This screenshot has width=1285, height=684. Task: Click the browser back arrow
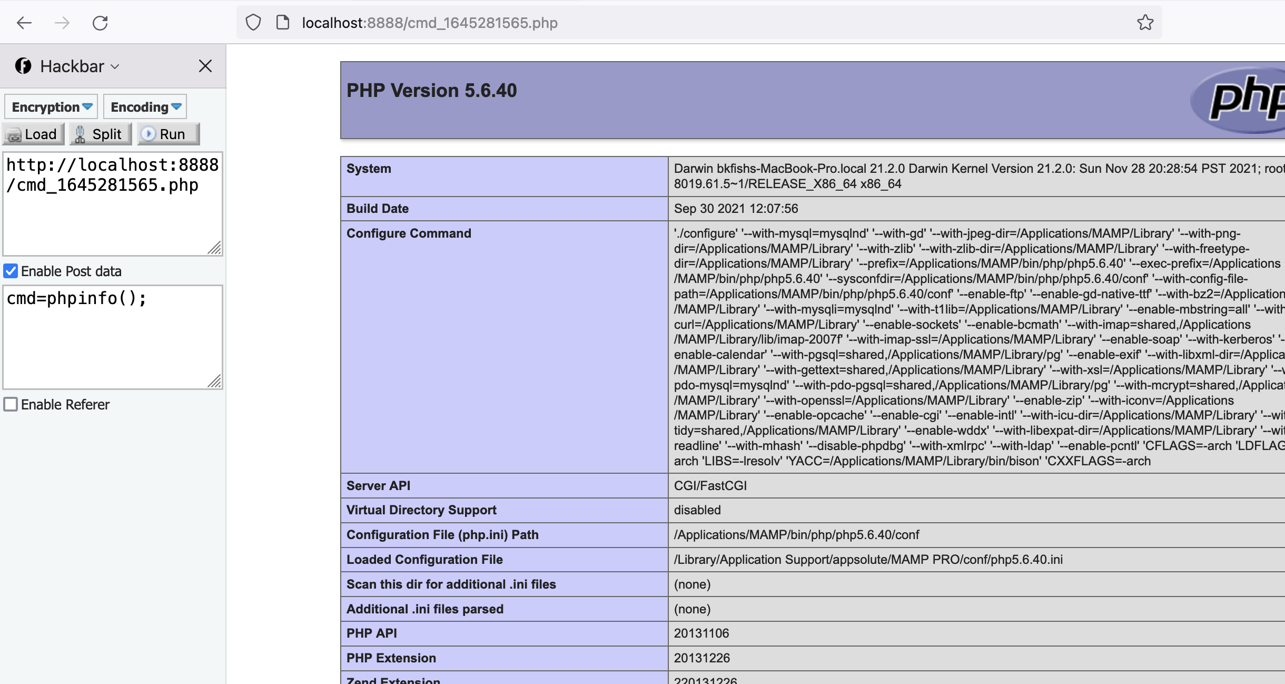pyautogui.click(x=24, y=23)
